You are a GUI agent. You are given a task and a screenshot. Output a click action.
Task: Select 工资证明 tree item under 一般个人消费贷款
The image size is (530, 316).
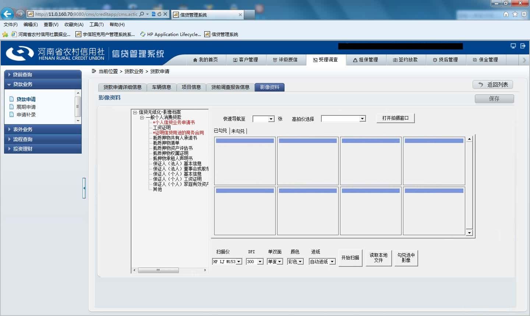coord(162,128)
